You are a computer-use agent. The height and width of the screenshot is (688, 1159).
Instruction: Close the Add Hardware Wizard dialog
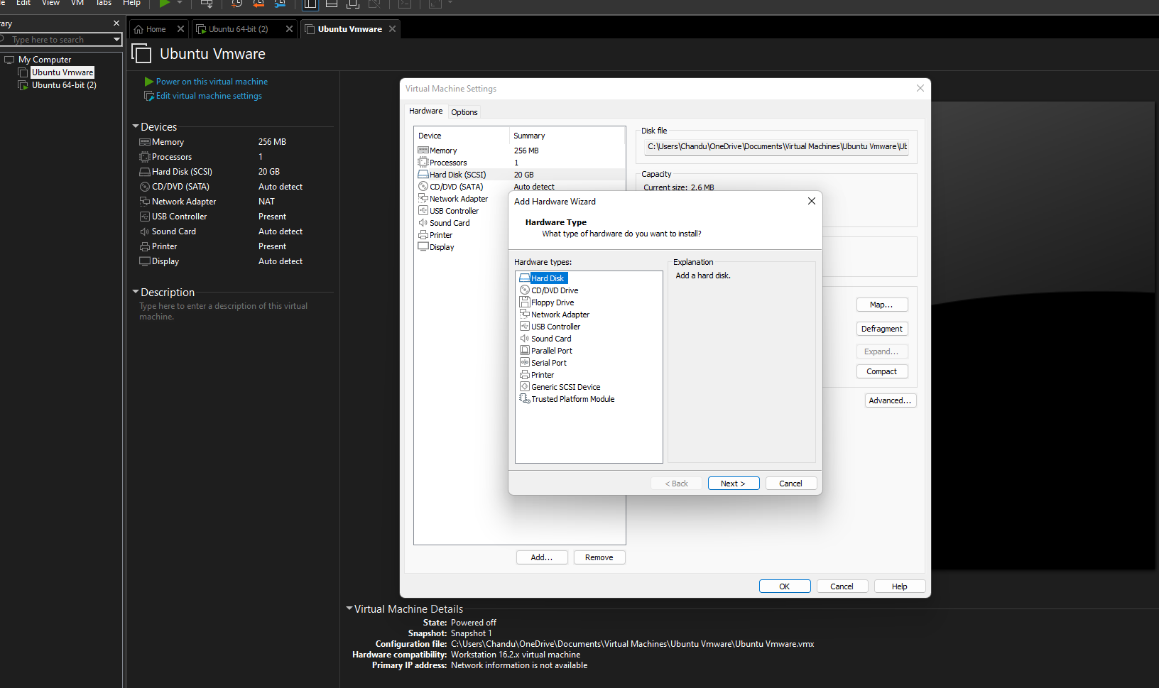812,201
